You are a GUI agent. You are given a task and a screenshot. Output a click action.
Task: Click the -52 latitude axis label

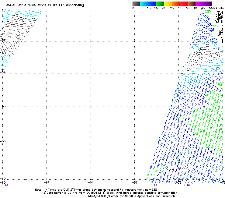3,41
